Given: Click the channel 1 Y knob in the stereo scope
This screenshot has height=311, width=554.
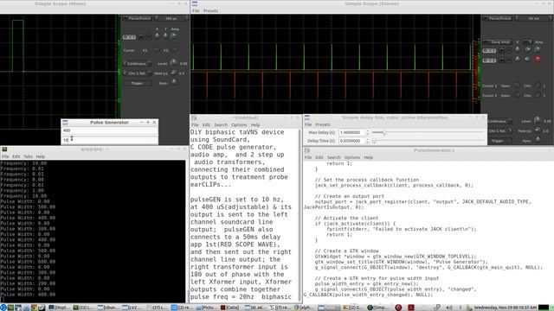Looking at the screenshot, I should coord(527,49).
